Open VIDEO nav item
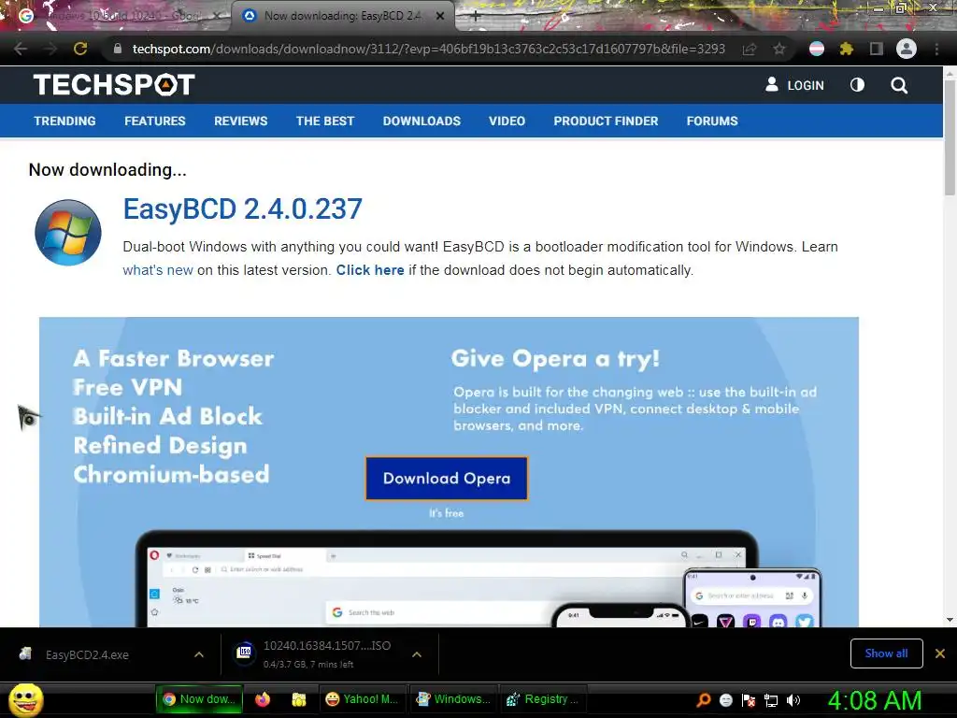This screenshot has height=718, width=957. pyautogui.click(x=507, y=121)
